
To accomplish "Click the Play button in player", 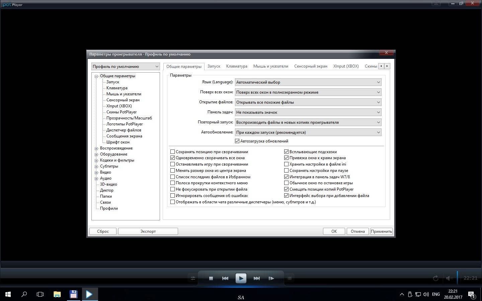I will pyautogui.click(x=241, y=278).
